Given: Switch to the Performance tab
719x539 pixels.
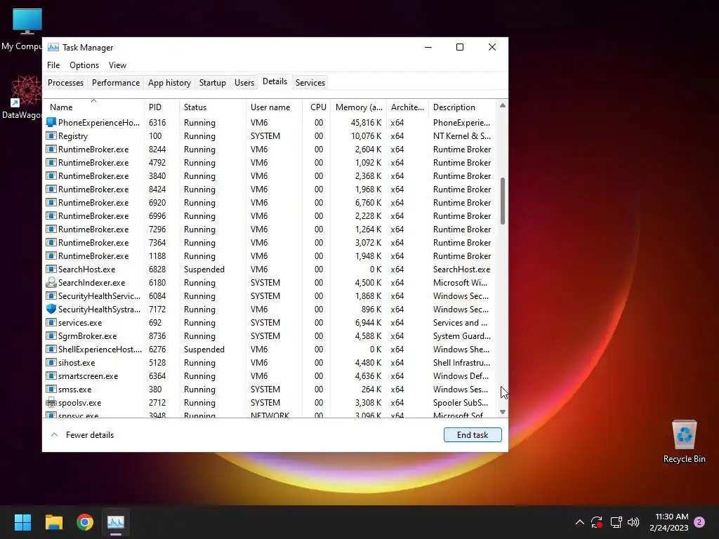Looking at the screenshot, I should pyautogui.click(x=116, y=83).
